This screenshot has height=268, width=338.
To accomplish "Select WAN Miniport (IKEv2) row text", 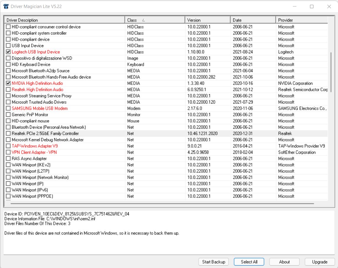I will [31, 165].
